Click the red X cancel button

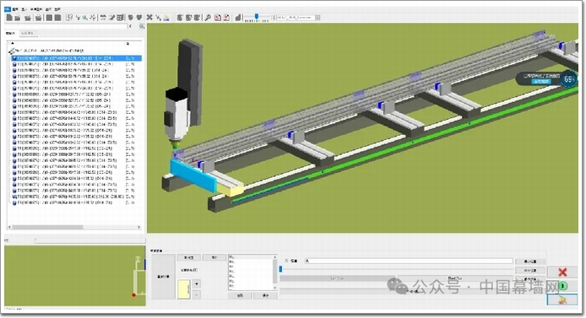click(562, 272)
